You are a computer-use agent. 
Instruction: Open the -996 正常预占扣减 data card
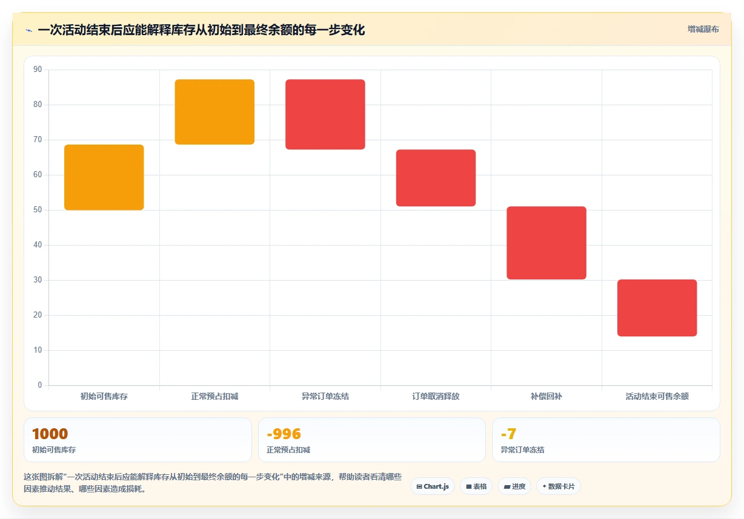pos(372,440)
